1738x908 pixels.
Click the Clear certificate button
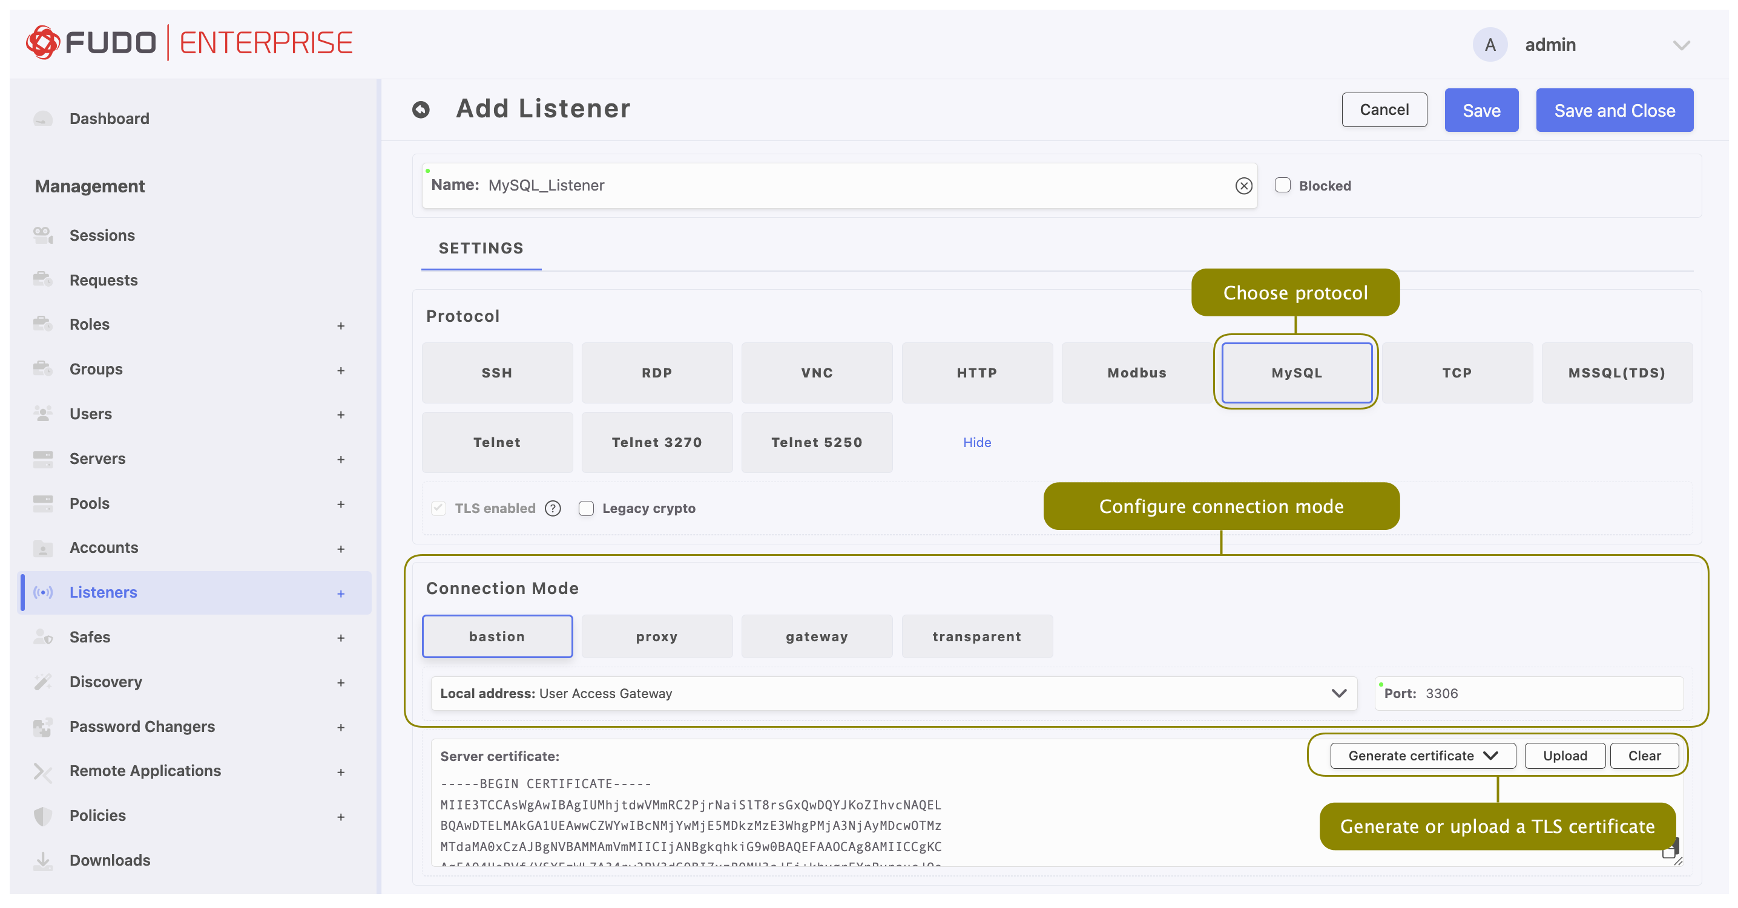1644,756
